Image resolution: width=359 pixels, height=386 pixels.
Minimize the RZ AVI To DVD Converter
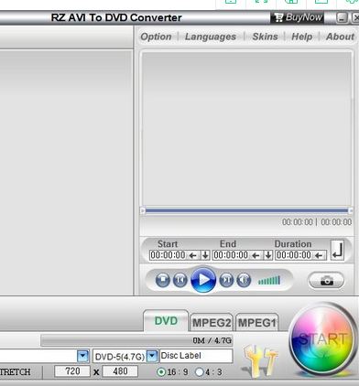tap(342, 17)
